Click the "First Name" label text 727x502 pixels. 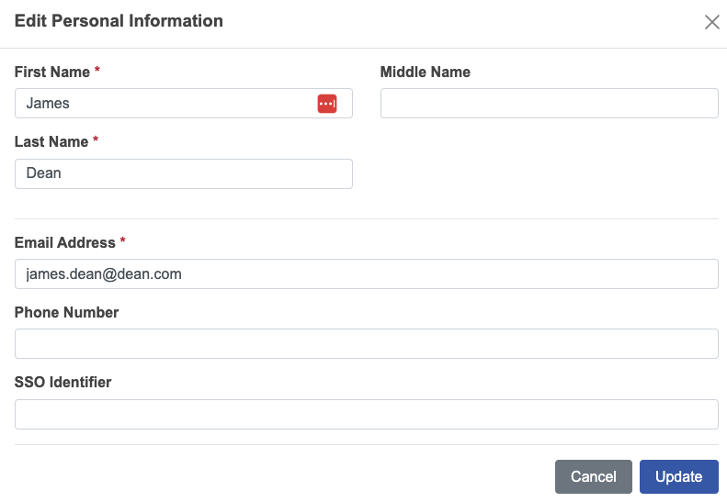52,72
